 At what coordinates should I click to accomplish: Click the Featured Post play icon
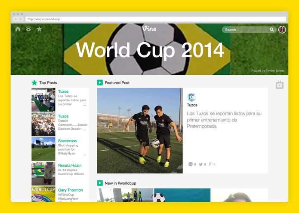pyautogui.click(x=100, y=82)
